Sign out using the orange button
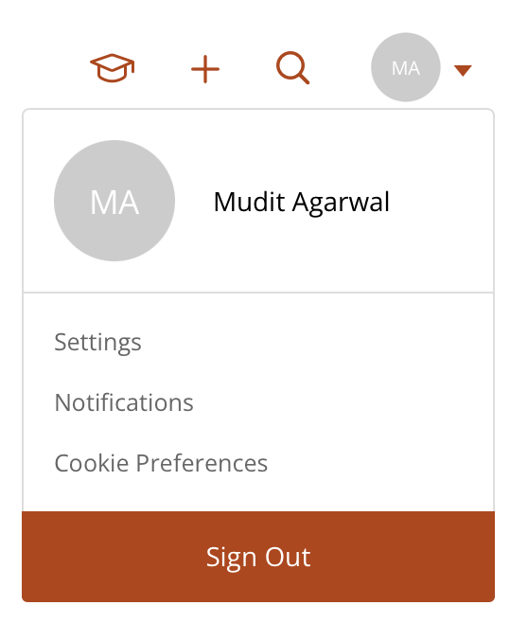The width and height of the screenshot is (510, 641). (258, 557)
